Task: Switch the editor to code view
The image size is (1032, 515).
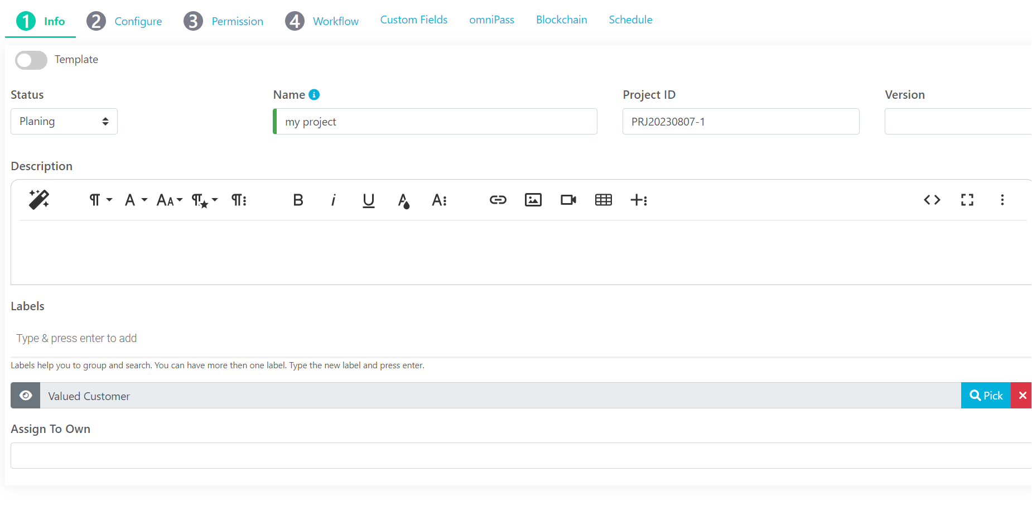Action: [x=932, y=200]
